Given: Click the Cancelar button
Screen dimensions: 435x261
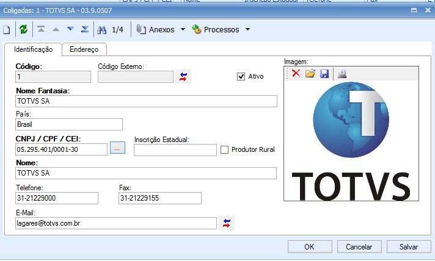Looking at the screenshot, I should click(359, 247).
